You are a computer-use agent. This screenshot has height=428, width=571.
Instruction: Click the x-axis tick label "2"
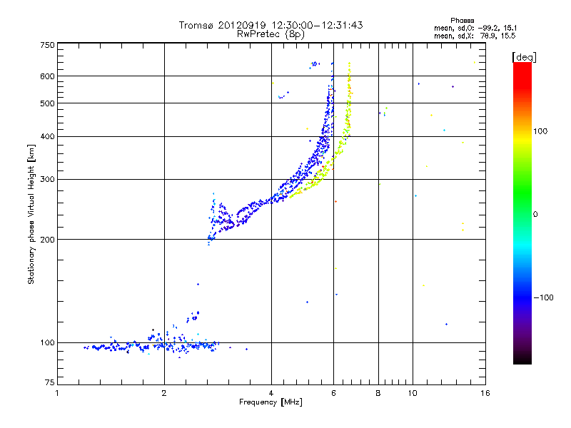[x=164, y=393]
